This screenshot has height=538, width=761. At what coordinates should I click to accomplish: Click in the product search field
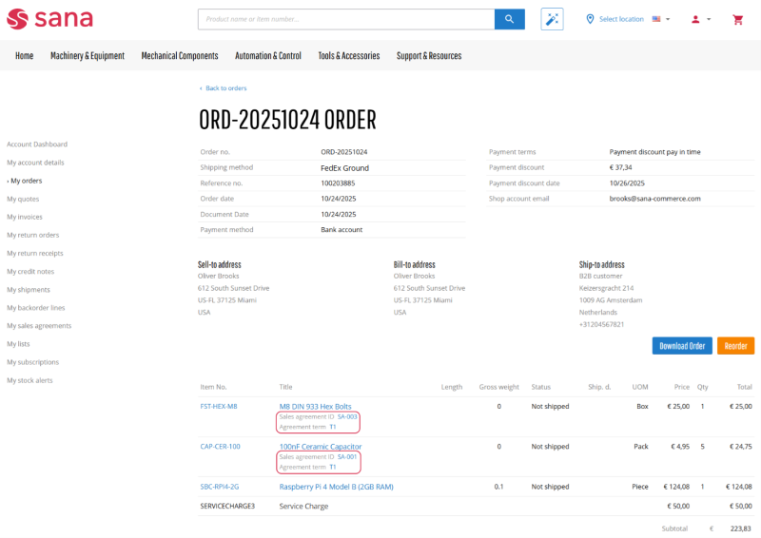coord(346,19)
